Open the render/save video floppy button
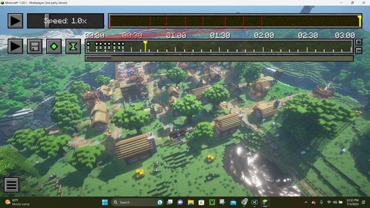Viewport: 370px width, 208px height. 35,46
